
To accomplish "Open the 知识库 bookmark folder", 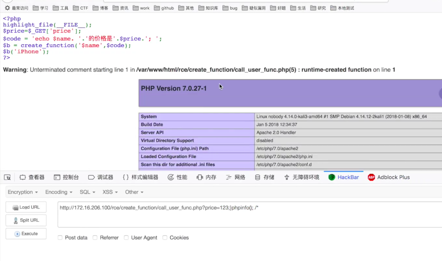I will coord(208,8).
